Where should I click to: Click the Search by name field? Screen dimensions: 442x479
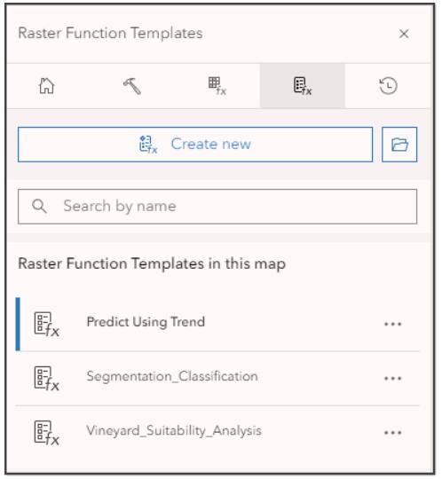tap(217, 207)
